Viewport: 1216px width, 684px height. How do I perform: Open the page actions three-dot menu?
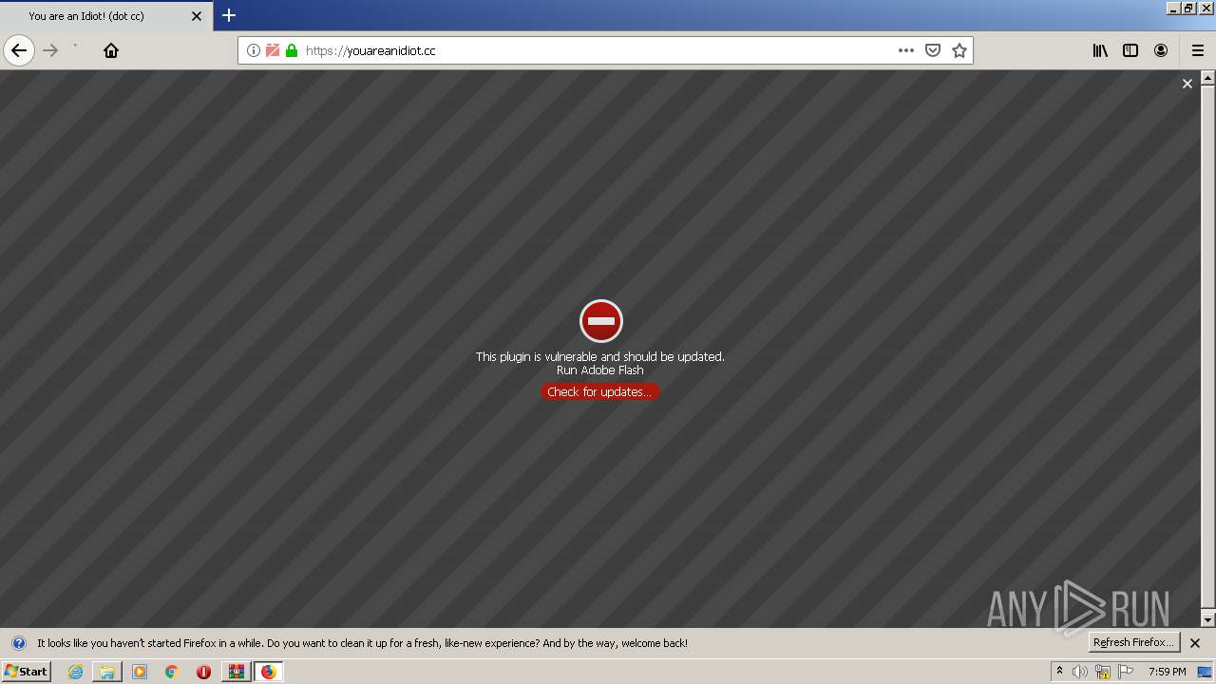[906, 50]
